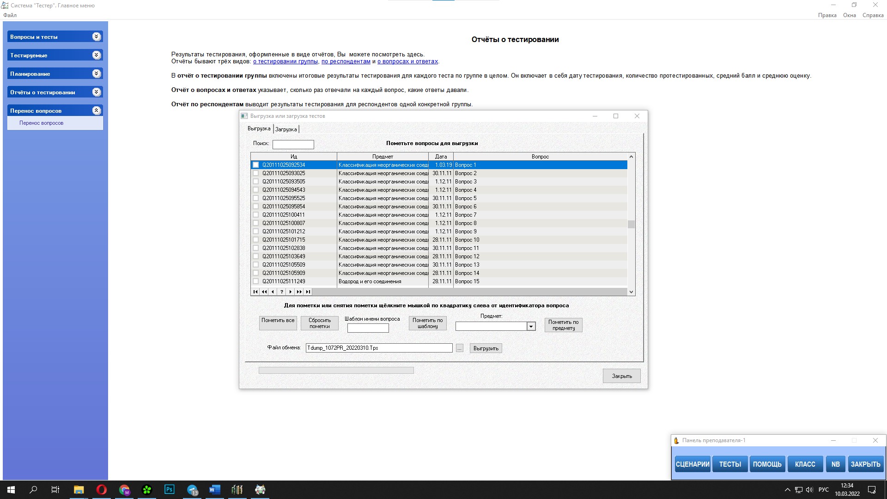Go to the previous record with the single left arrow
Image resolution: width=887 pixels, height=499 pixels.
[x=273, y=292]
